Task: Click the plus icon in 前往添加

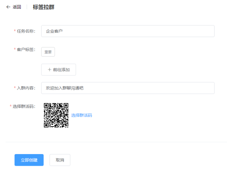Action: (49, 70)
